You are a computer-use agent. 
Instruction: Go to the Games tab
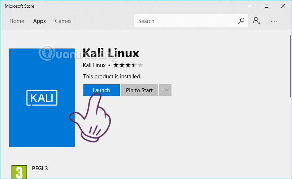tap(63, 21)
